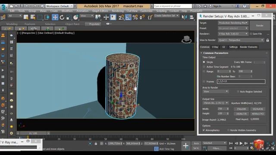Click the large plus Set Key button
Screen dimensions: 276x155
pyautogui.click(x=186, y=146)
